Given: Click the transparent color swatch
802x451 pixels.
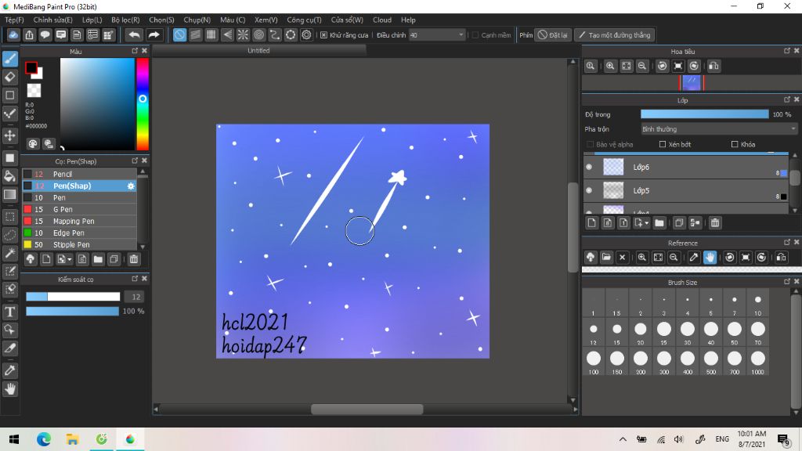Looking at the screenshot, I should pyautogui.click(x=34, y=91).
